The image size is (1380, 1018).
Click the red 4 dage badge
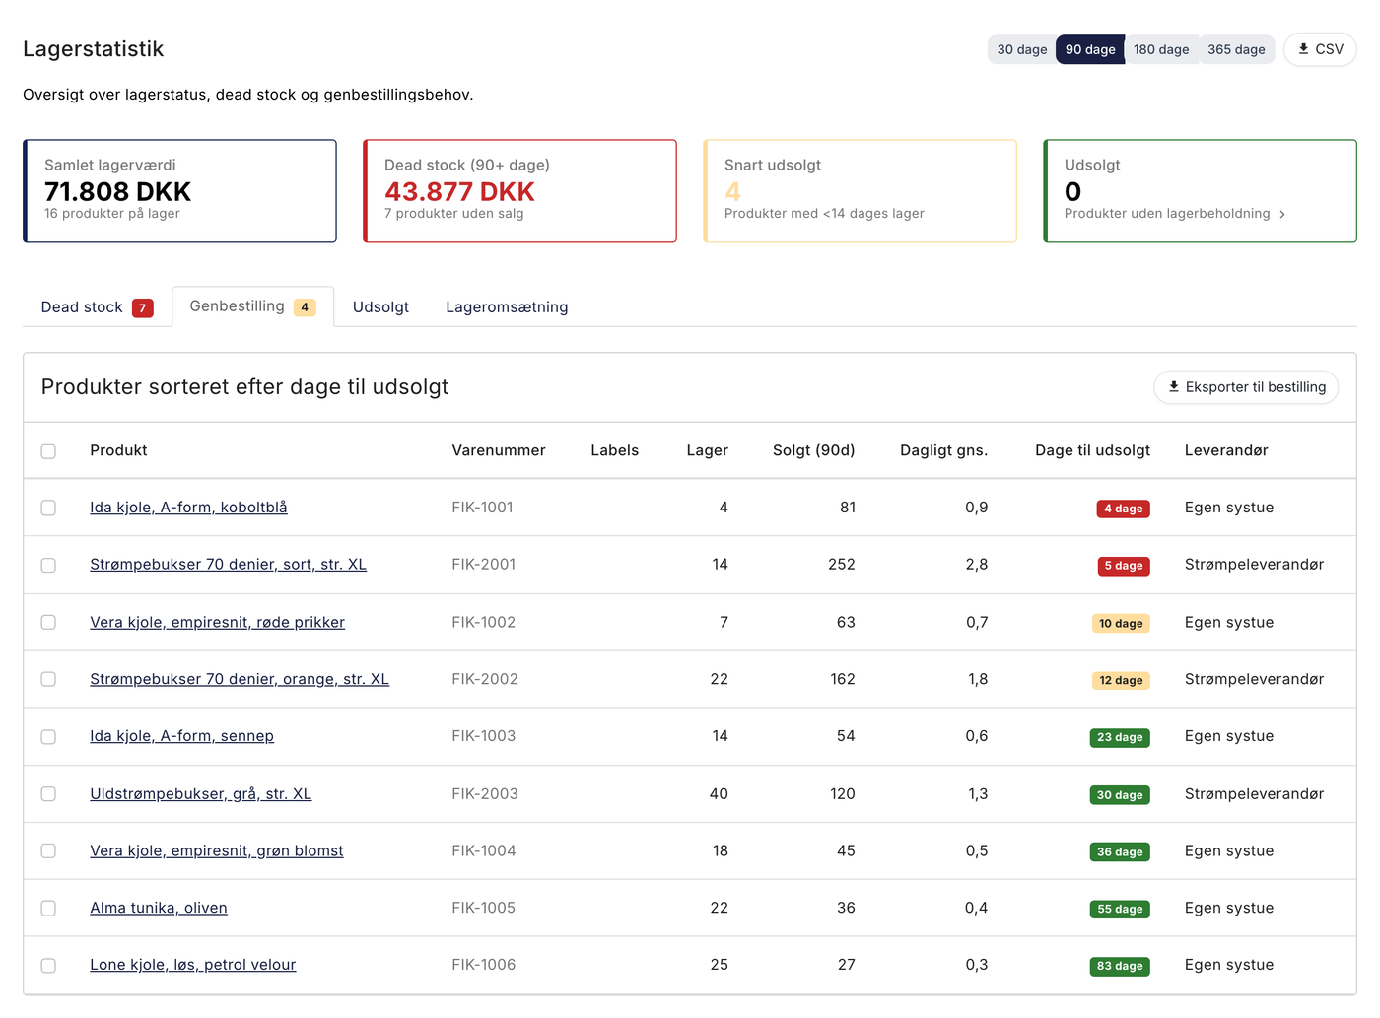coord(1123,509)
